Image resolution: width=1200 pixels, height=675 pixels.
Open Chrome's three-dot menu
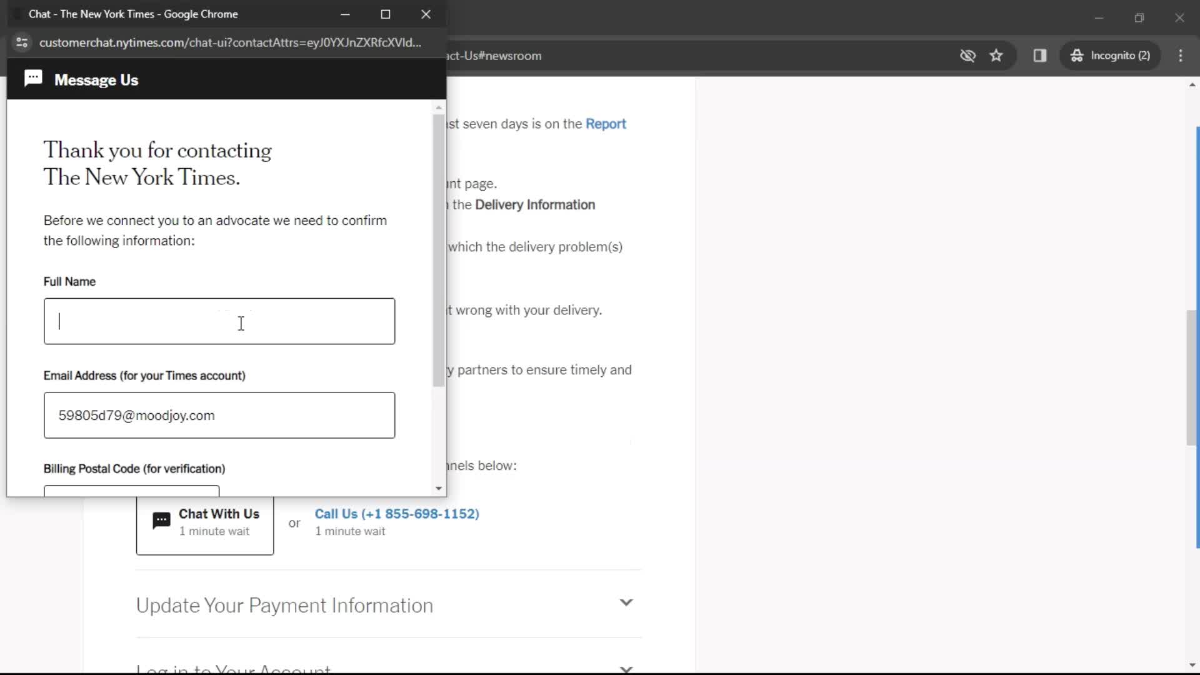[x=1181, y=56]
